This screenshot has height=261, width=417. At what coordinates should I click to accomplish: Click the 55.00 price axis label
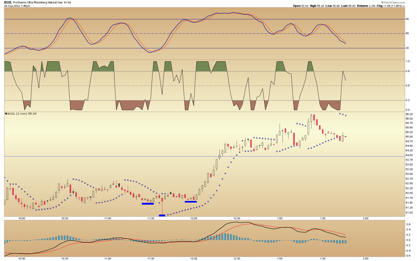pos(409,137)
